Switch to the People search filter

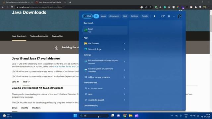click(x=145, y=16)
